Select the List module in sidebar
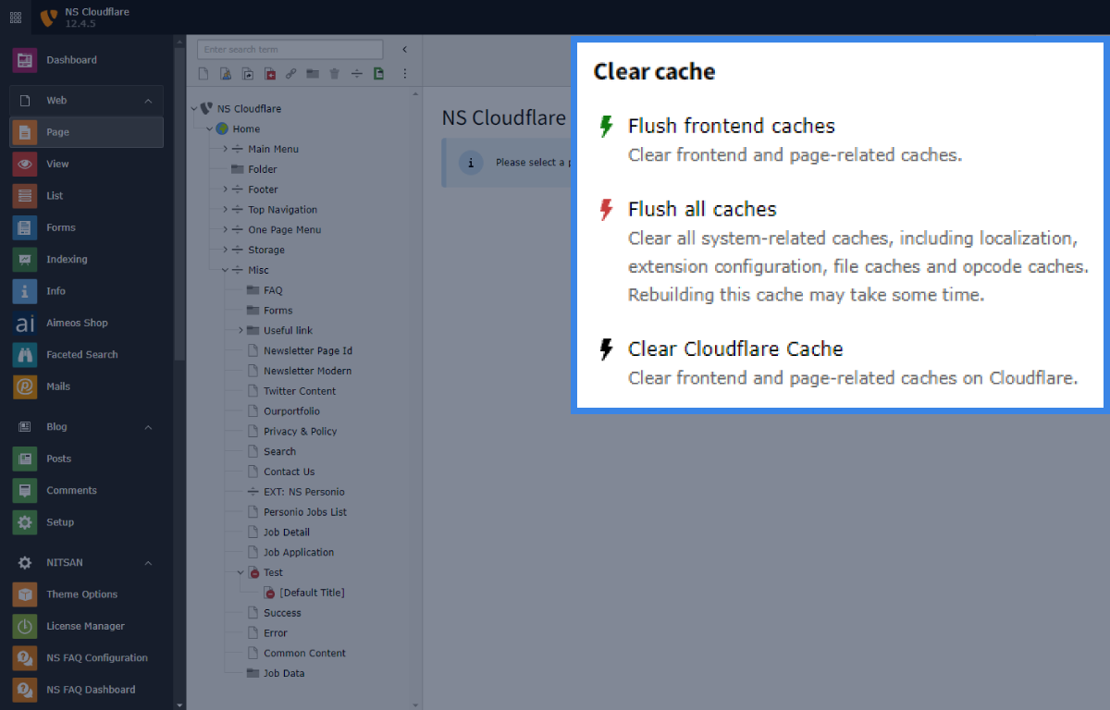The height and width of the screenshot is (710, 1110). 55,196
